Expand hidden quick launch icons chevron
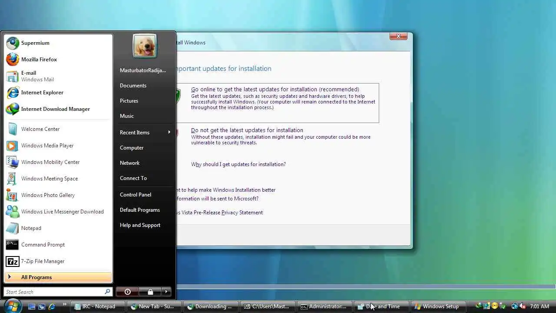The width and height of the screenshot is (556, 313). 65,304
